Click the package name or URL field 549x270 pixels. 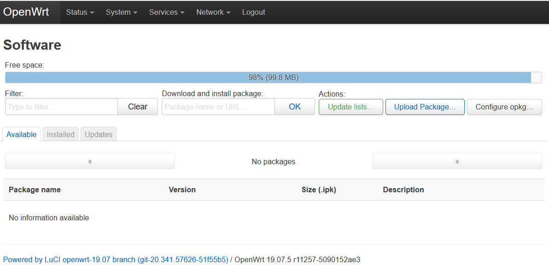click(x=218, y=107)
